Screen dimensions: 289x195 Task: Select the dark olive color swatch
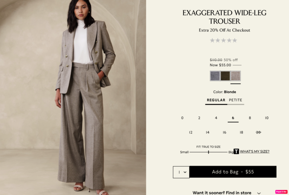click(x=225, y=76)
